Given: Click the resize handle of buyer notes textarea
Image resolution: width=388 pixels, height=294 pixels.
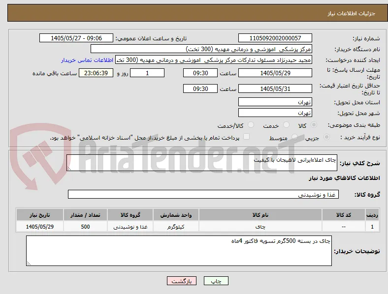Looking at the screenshot, I should tap(29, 264).
